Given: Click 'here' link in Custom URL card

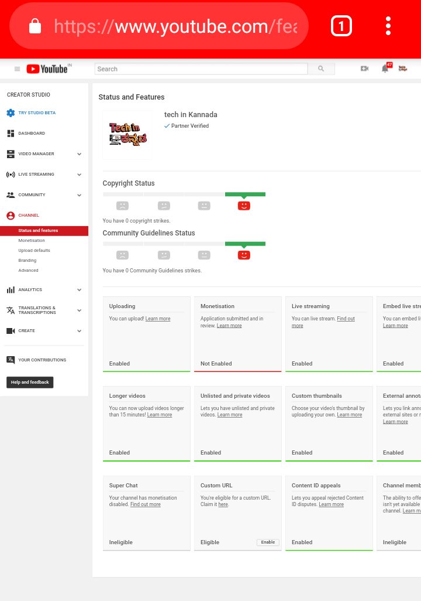Looking at the screenshot, I should coord(223,505).
